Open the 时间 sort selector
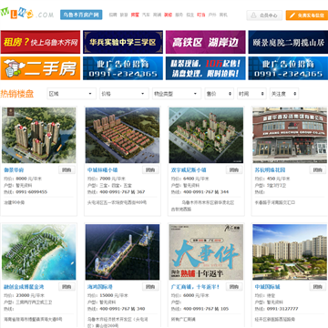 coord(251,94)
